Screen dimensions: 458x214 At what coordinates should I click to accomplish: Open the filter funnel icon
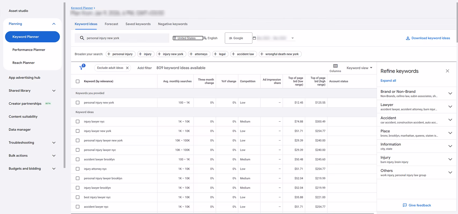click(82, 68)
